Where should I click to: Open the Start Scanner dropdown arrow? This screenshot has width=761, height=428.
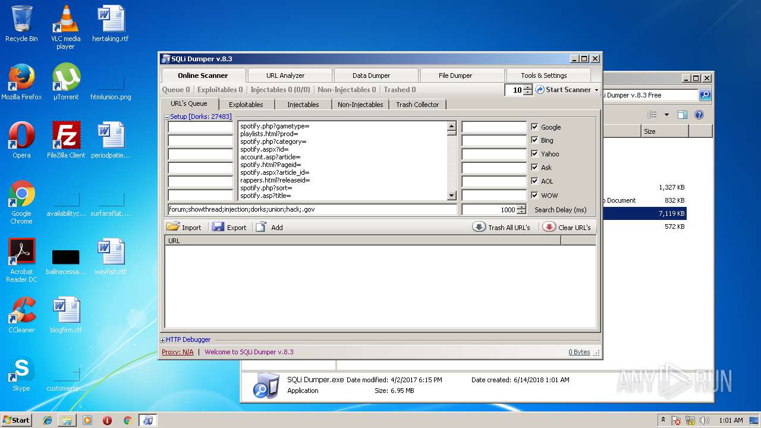(596, 90)
